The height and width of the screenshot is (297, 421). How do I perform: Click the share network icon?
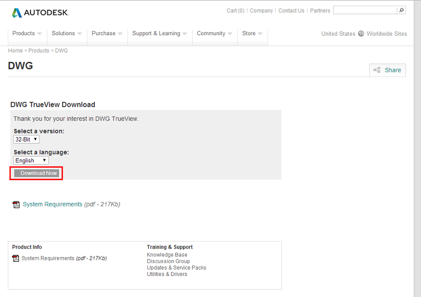pyautogui.click(x=377, y=70)
